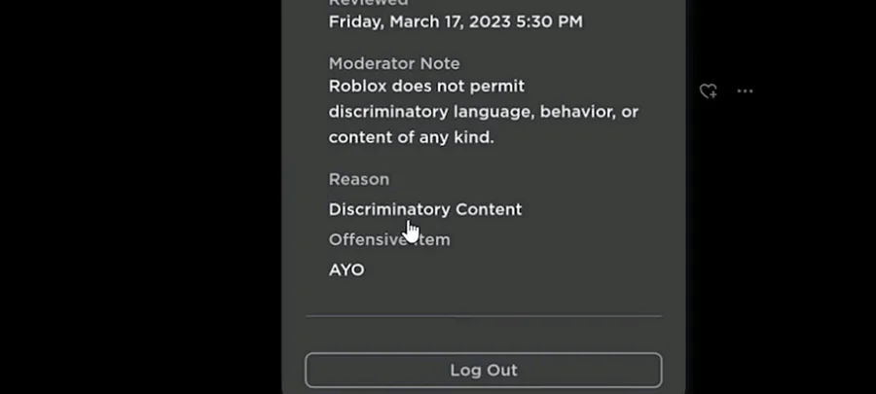Click the text 'content of any kind.'
The height and width of the screenshot is (394, 876).
[411, 137]
